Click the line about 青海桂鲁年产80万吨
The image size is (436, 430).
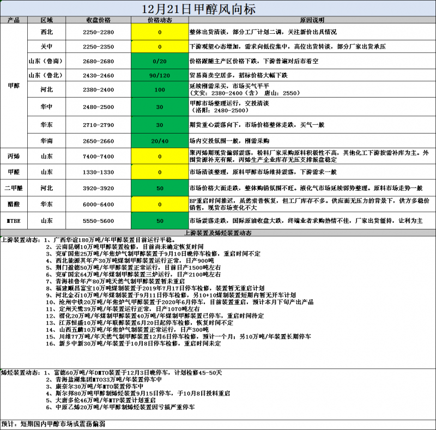coord(116,281)
